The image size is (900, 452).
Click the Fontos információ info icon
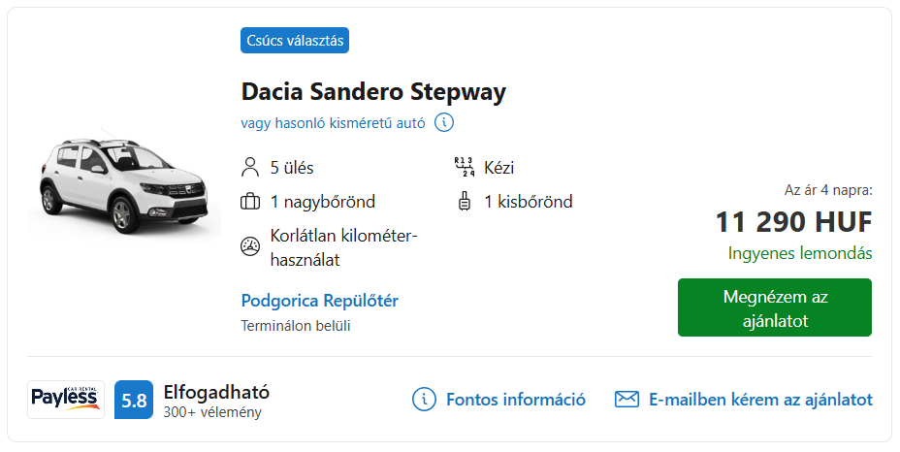click(x=424, y=400)
